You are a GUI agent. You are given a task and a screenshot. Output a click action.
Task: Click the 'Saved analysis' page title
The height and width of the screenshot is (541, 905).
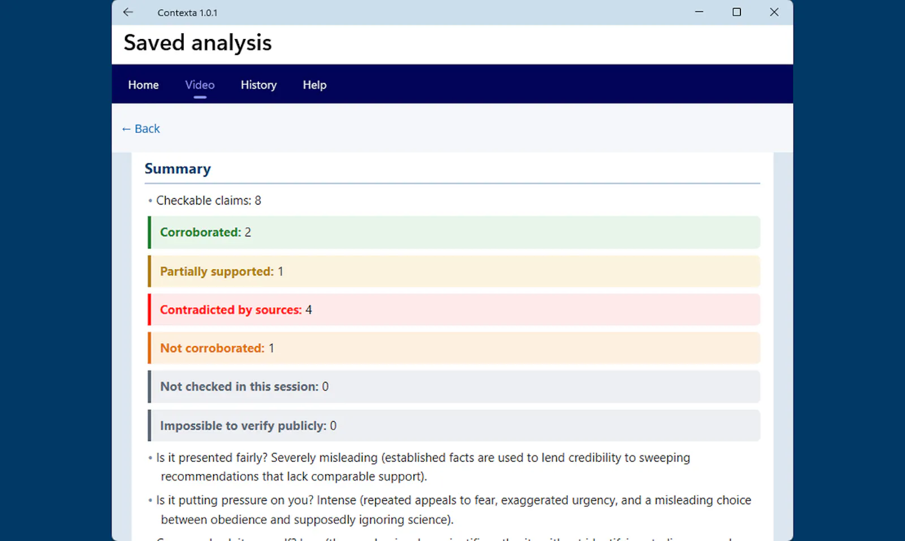[197, 43]
